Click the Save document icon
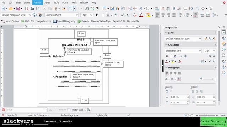This screenshot has height=127, width=227. (x=18, y=8)
